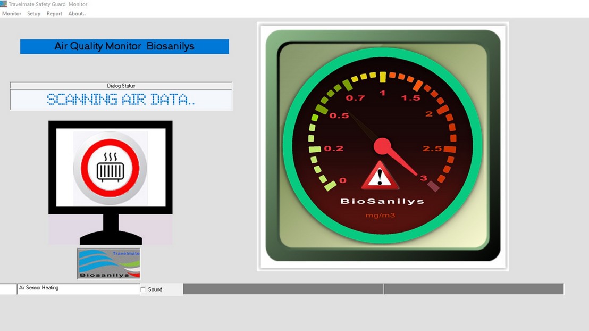
Task: Click the sensor heating radiator icon
Action: [x=110, y=169]
